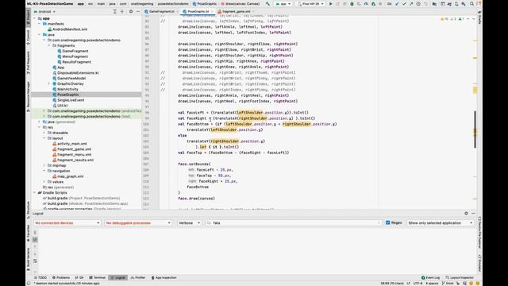The width and height of the screenshot is (508, 286).
Task: Show Git history clock icon
Action: [418, 4]
